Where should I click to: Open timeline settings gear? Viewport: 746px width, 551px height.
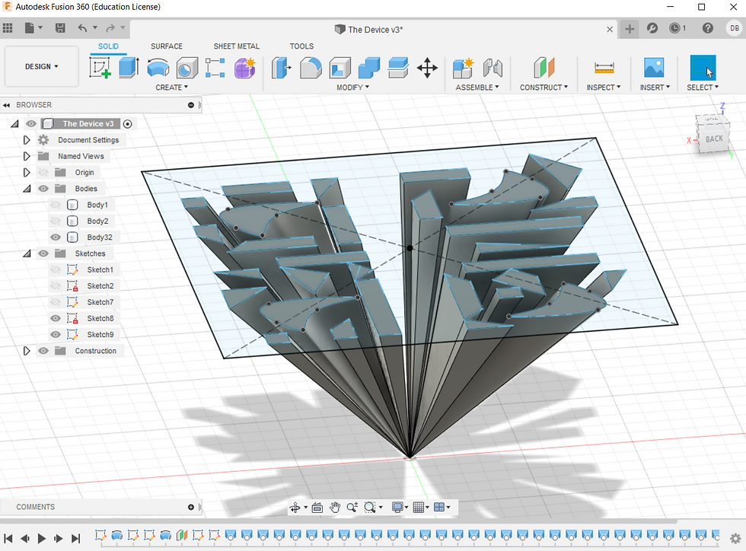[735, 538]
